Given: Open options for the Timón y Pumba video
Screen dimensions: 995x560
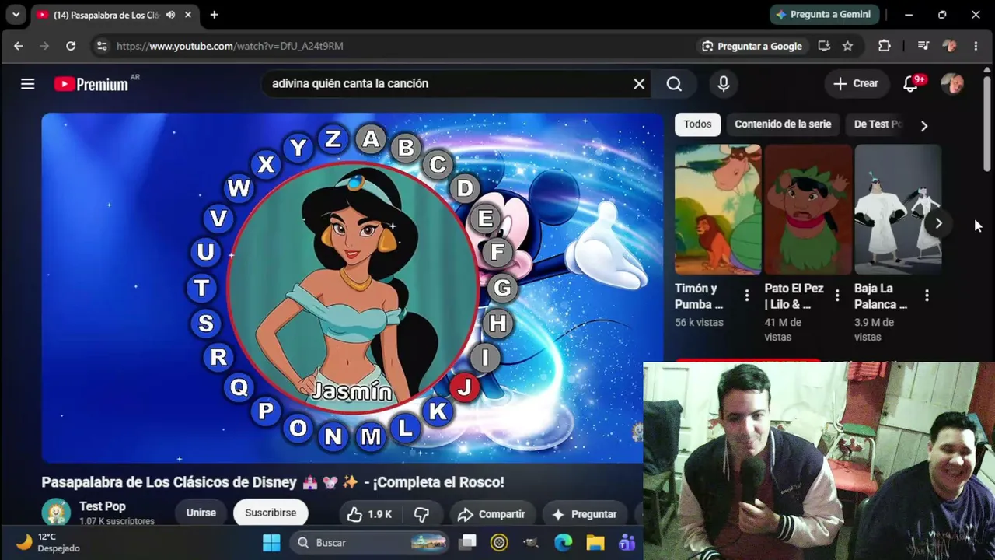Looking at the screenshot, I should (x=747, y=296).
